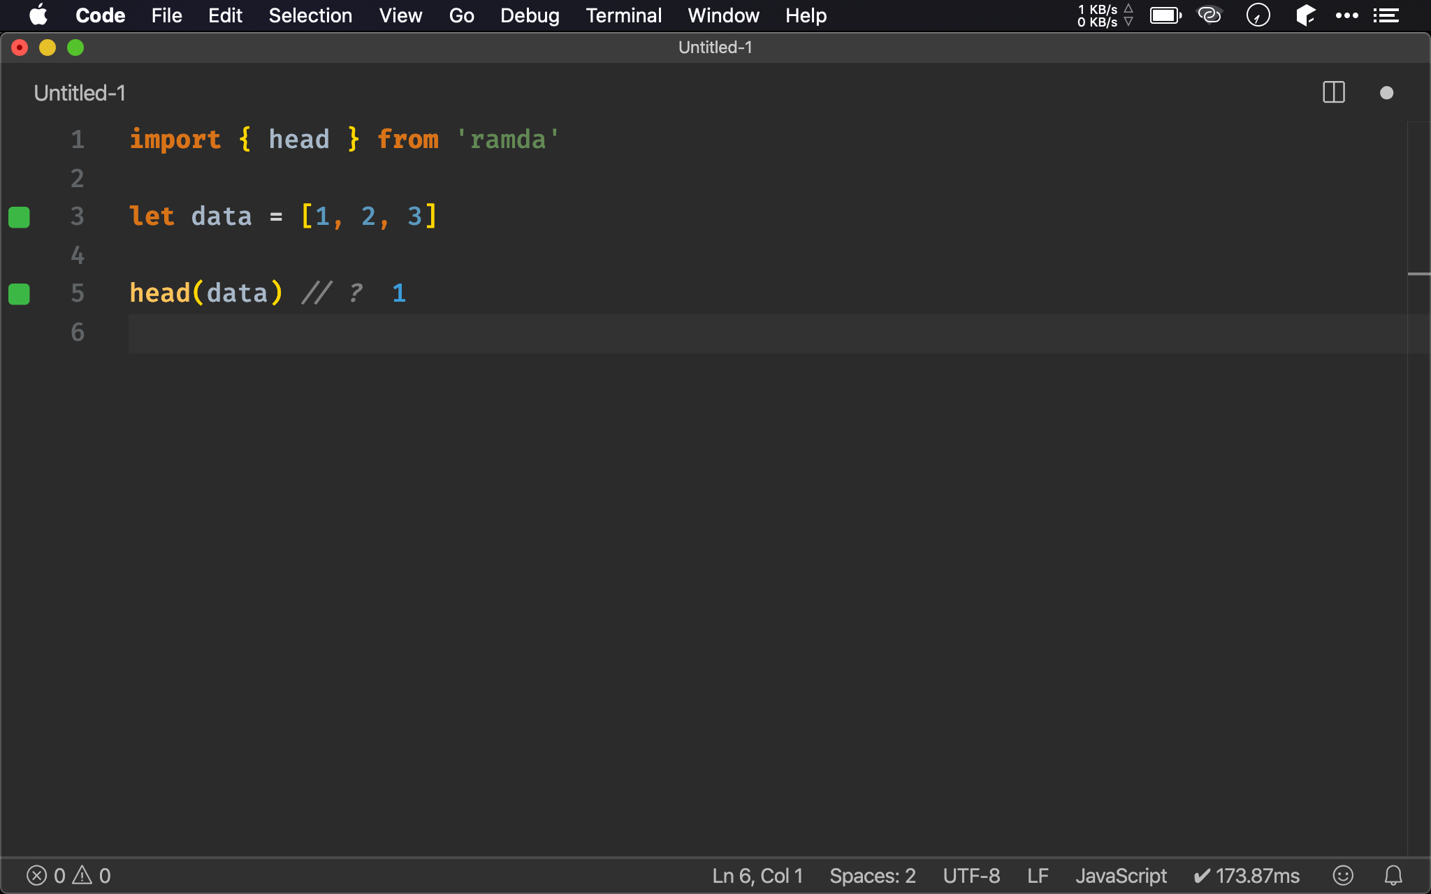Click the circular gauge menu bar icon
The height and width of the screenshot is (894, 1431).
click(1258, 15)
